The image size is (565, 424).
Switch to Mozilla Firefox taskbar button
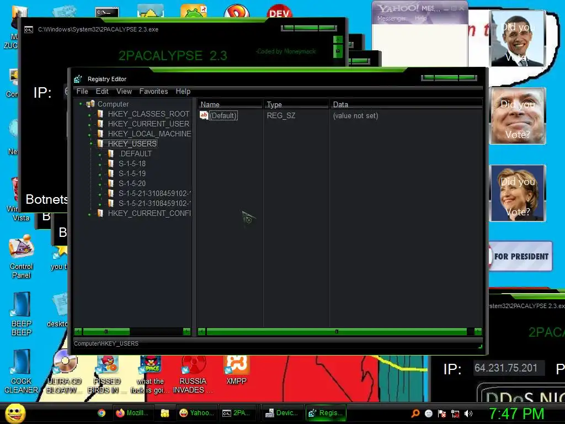click(134, 413)
